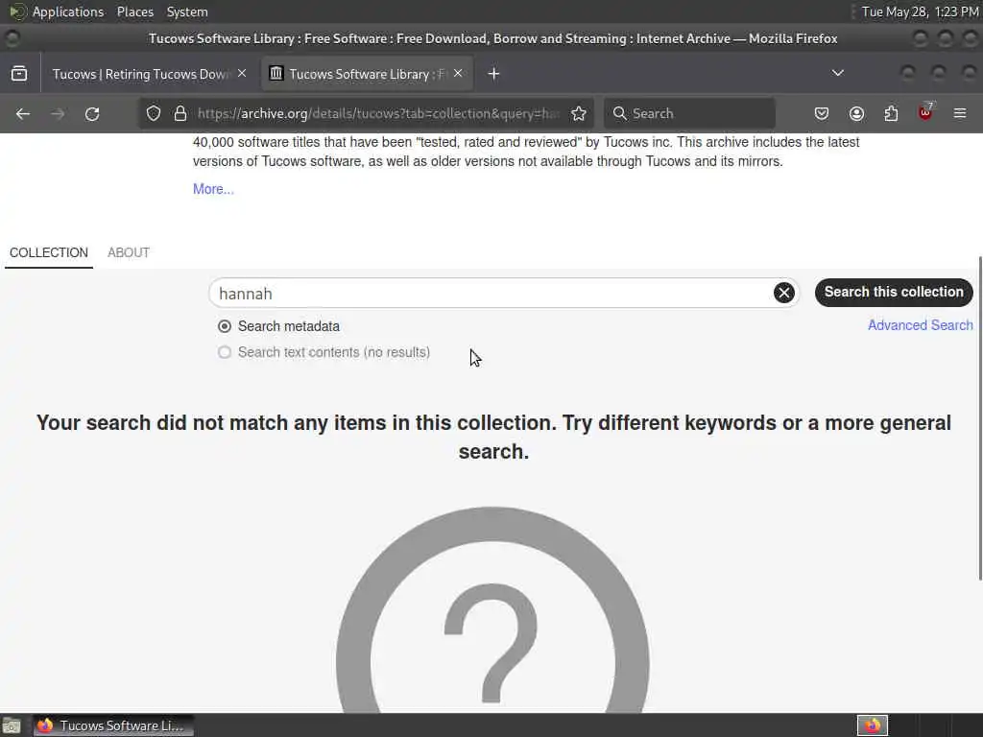Viewport: 983px width, 737px height.
Task: Open the Firefox View tab list icon
Action: (19, 73)
